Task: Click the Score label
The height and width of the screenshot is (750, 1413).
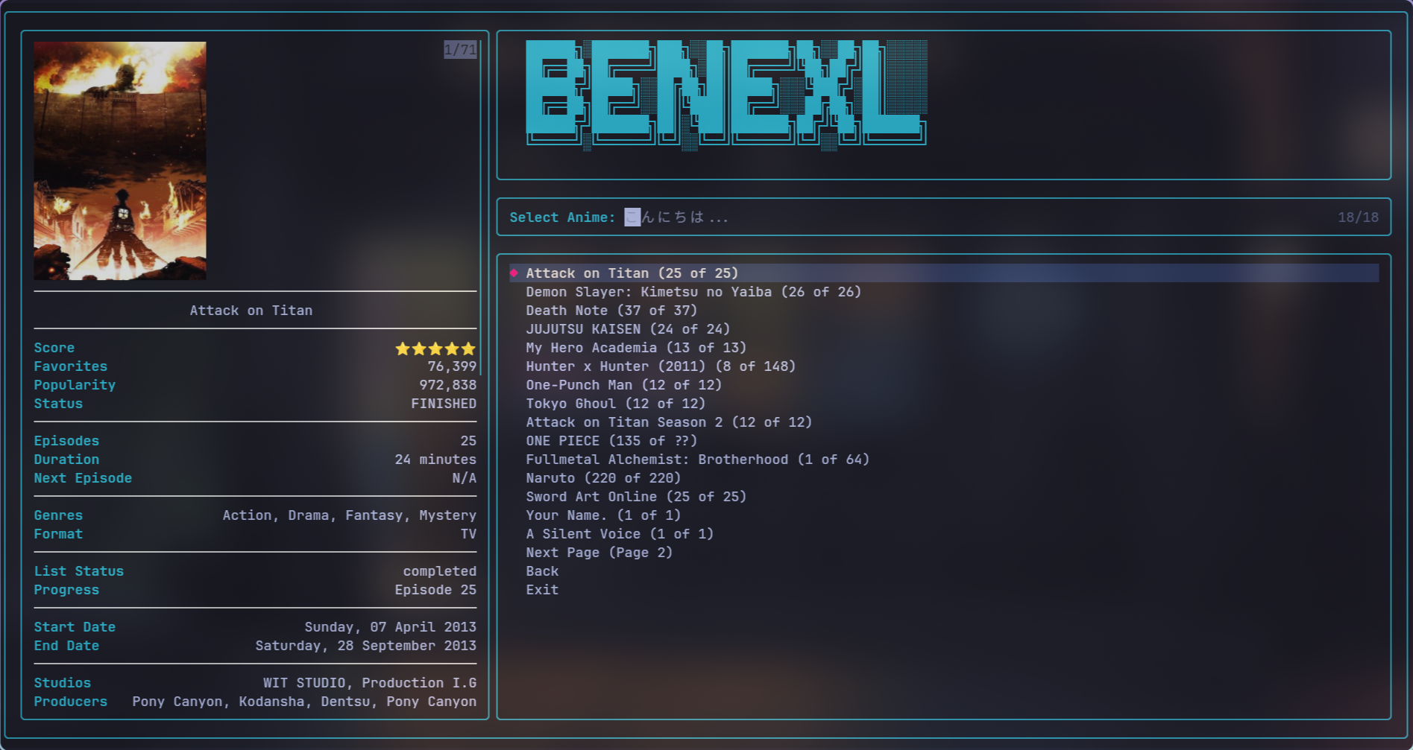Action: tap(54, 348)
